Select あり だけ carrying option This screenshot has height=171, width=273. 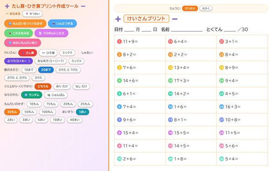[62, 86]
